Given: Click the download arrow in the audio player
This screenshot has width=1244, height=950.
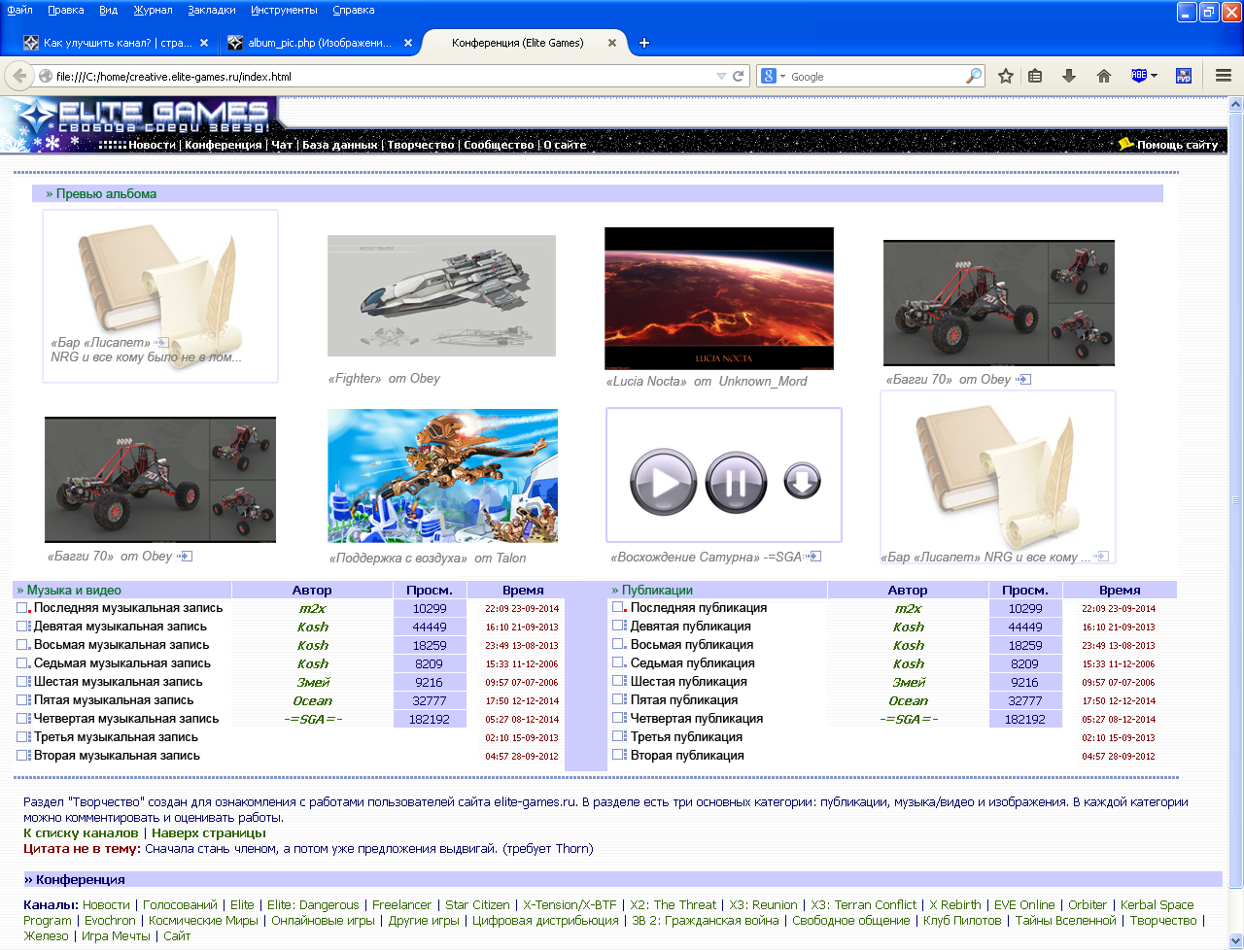Looking at the screenshot, I should point(802,481).
